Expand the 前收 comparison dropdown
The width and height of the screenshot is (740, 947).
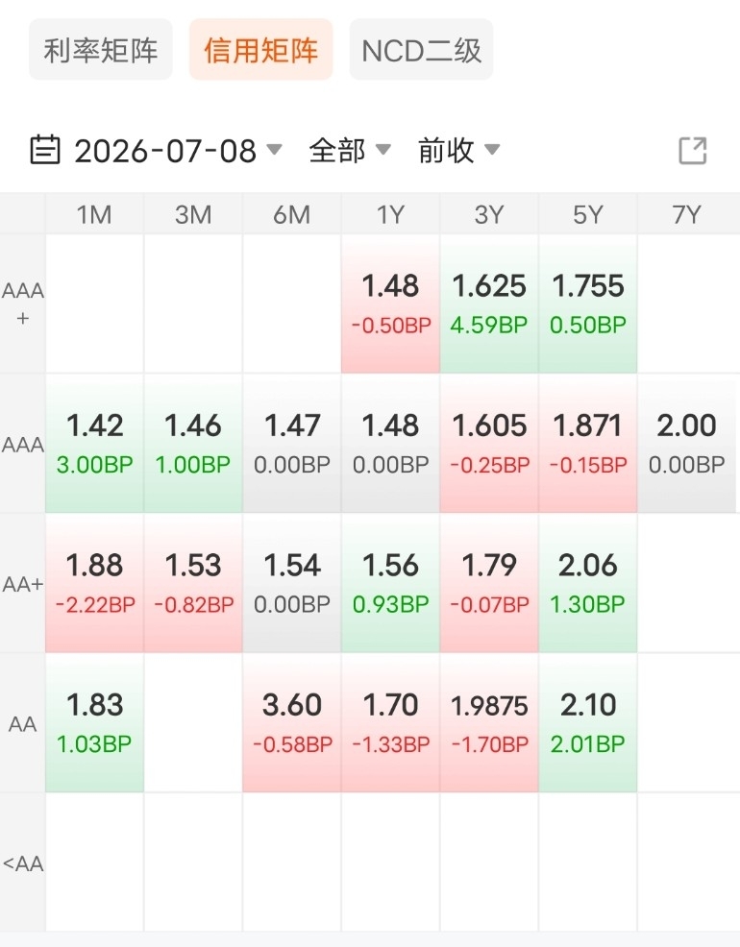tap(458, 150)
